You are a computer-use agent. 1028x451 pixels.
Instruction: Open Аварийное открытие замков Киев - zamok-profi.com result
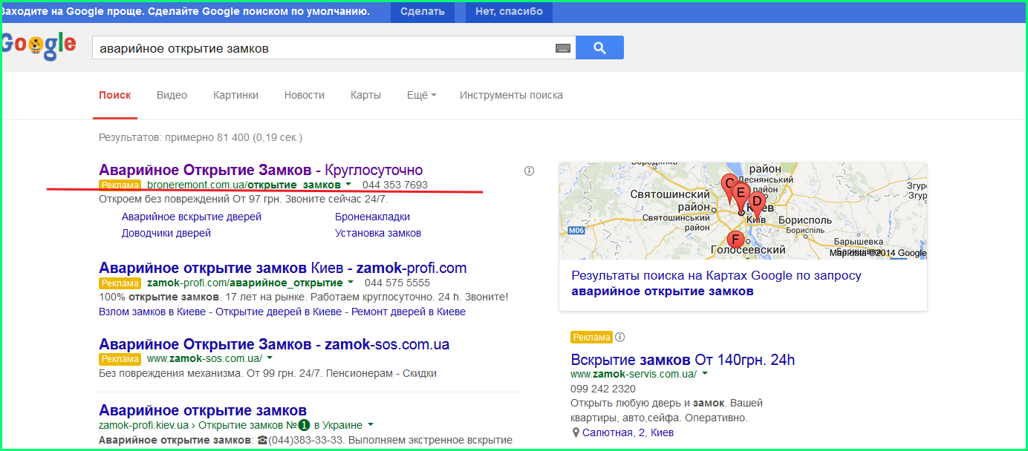click(x=283, y=268)
